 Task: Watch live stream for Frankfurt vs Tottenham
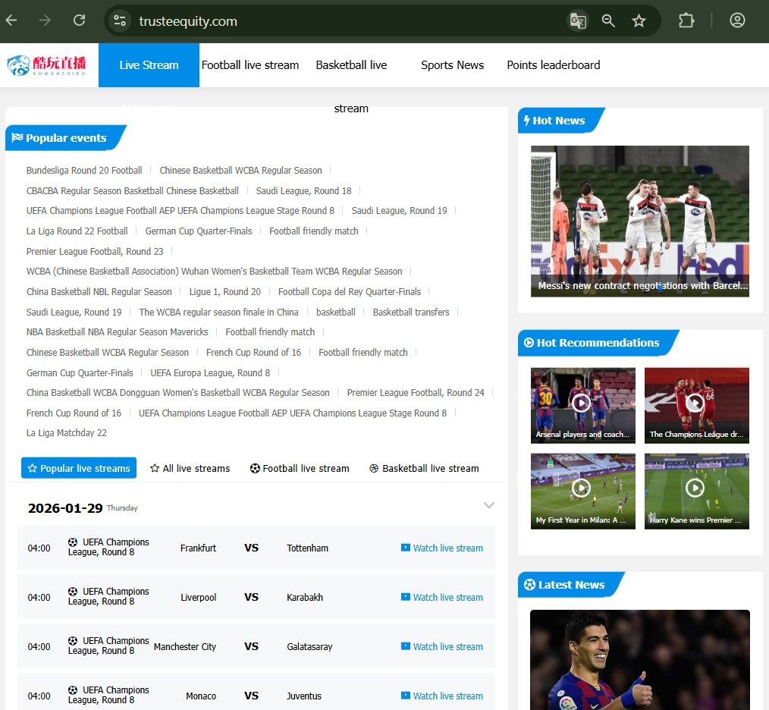pyautogui.click(x=442, y=548)
